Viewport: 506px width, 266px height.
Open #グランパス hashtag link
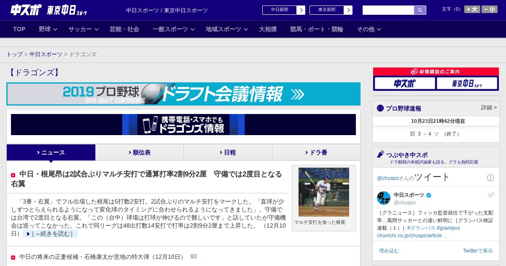[x=421, y=228]
